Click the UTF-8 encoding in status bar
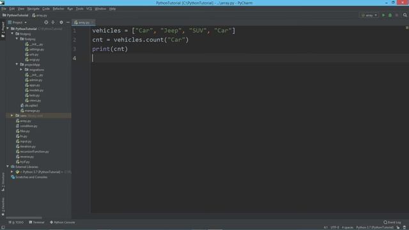This screenshot has height=230, width=409. (335, 227)
